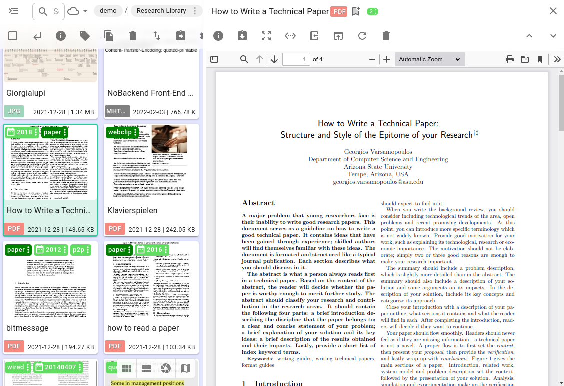Click the fullscreen expand icon

pyautogui.click(x=266, y=36)
